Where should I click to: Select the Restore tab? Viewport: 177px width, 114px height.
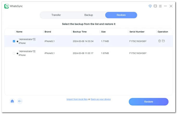click(121, 15)
